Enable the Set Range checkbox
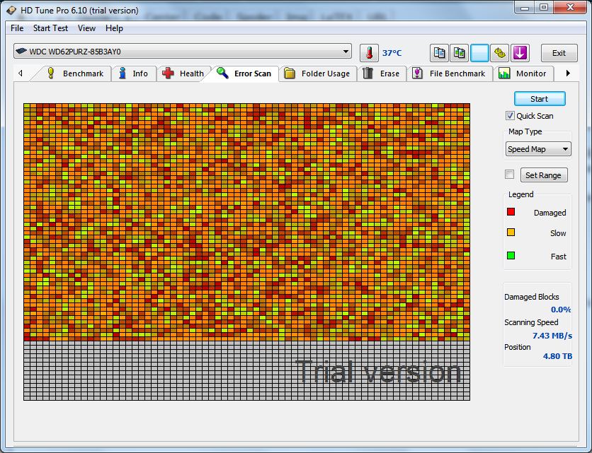This screenshot has width=592, height=453. (509, 175)
